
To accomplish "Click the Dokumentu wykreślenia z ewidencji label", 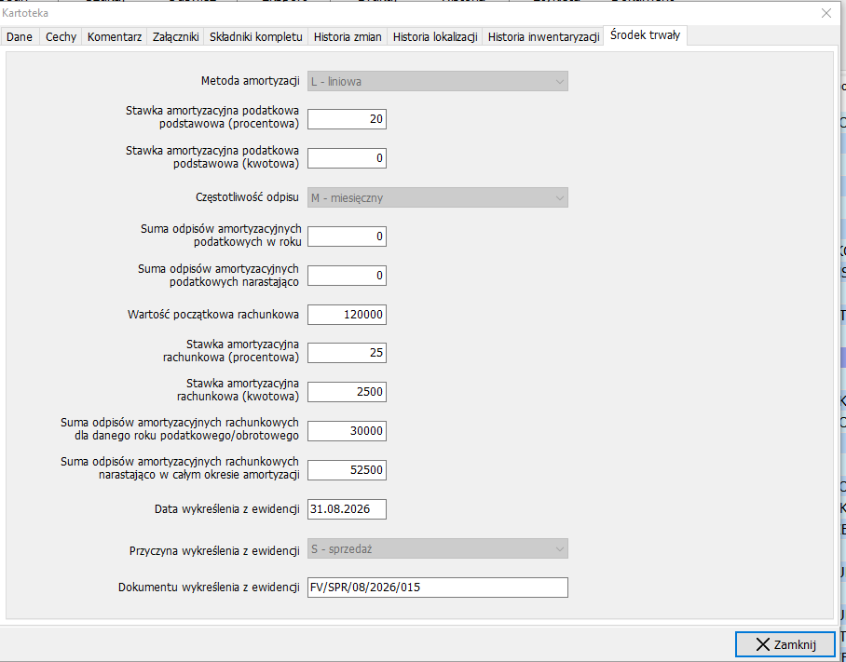I will click(209, 588).
